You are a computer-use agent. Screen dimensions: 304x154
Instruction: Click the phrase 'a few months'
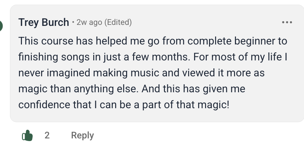click(154, 57)
